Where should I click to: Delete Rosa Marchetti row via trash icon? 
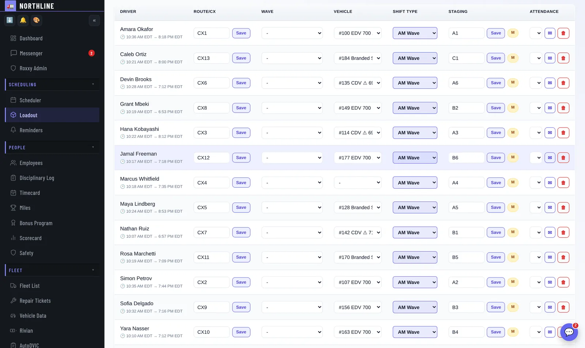(563, 257)
